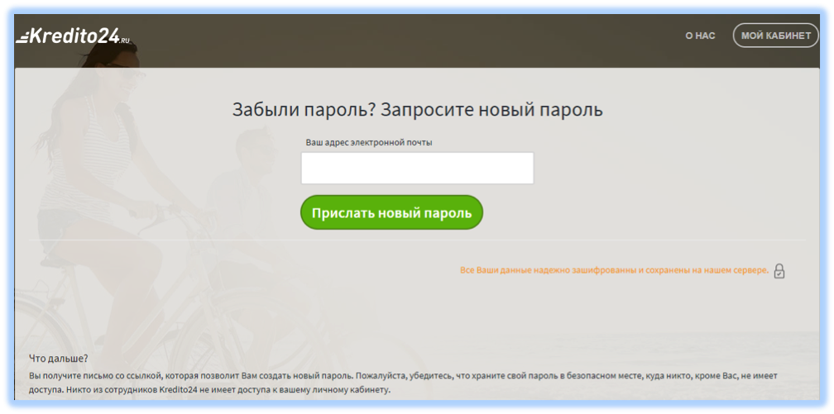Click the Kredito24 logo
834x414 pixels.
click(x=74, y=36)
